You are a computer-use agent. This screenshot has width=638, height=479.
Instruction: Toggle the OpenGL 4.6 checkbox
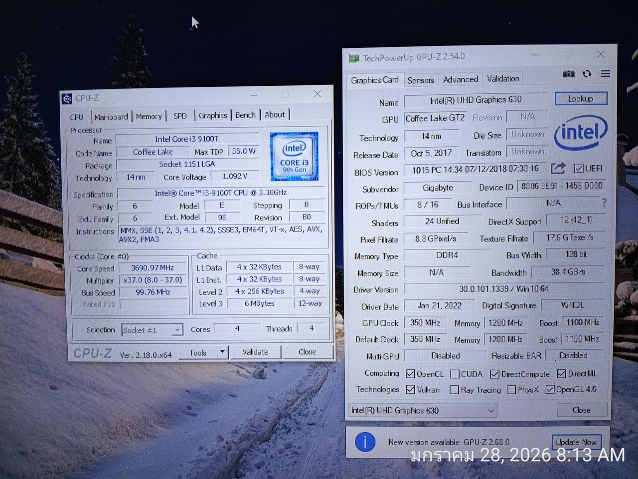(550, 389)
